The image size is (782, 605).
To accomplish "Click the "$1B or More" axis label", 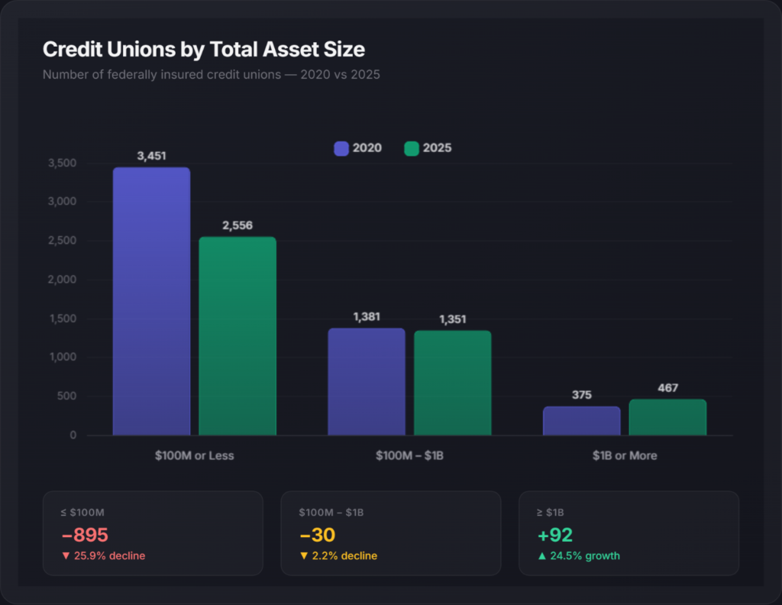I will [x=625, y=455].
